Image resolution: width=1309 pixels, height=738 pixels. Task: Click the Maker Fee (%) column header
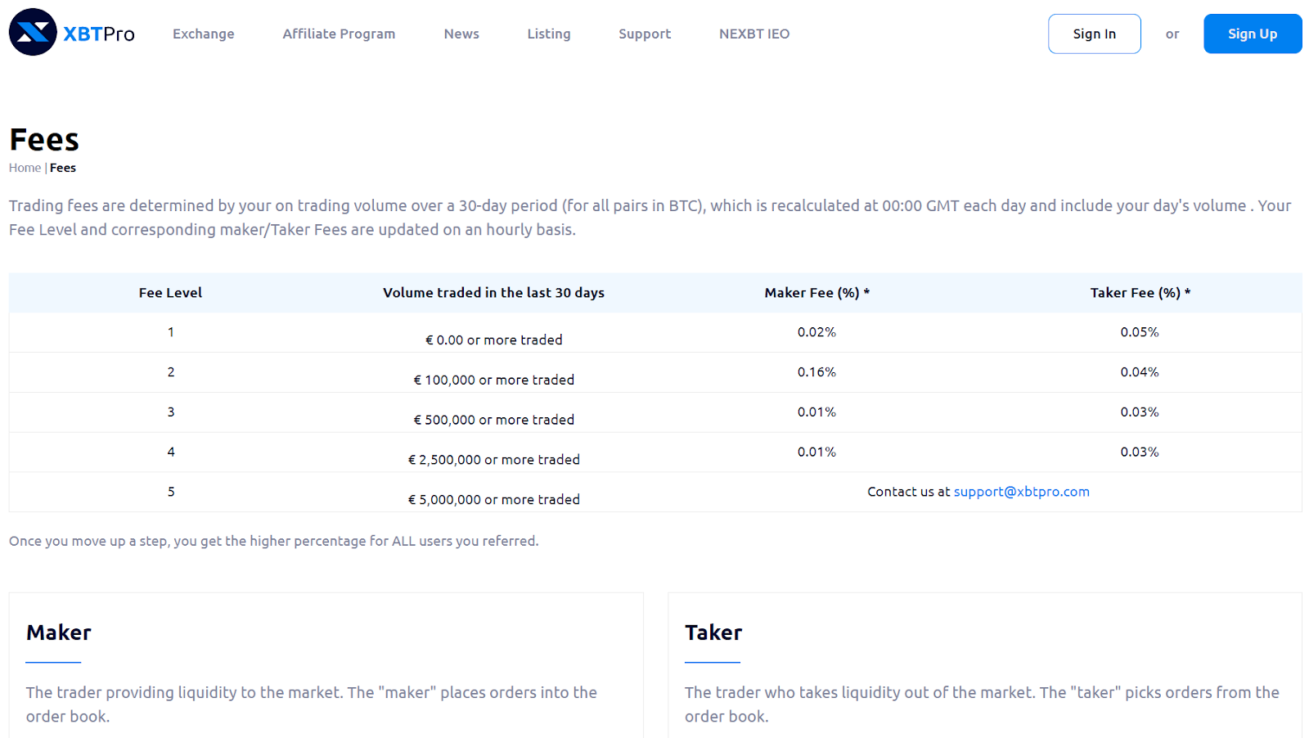pyautogui.click(x=816, y=293)
